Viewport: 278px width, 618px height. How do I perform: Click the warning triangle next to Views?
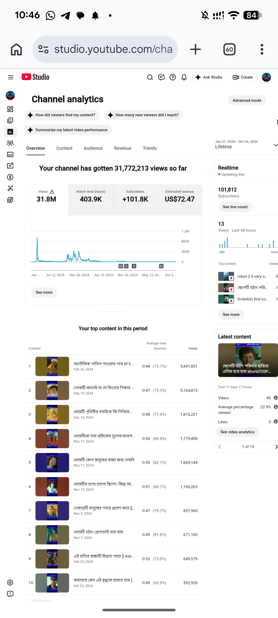click(x=52, y=192)
